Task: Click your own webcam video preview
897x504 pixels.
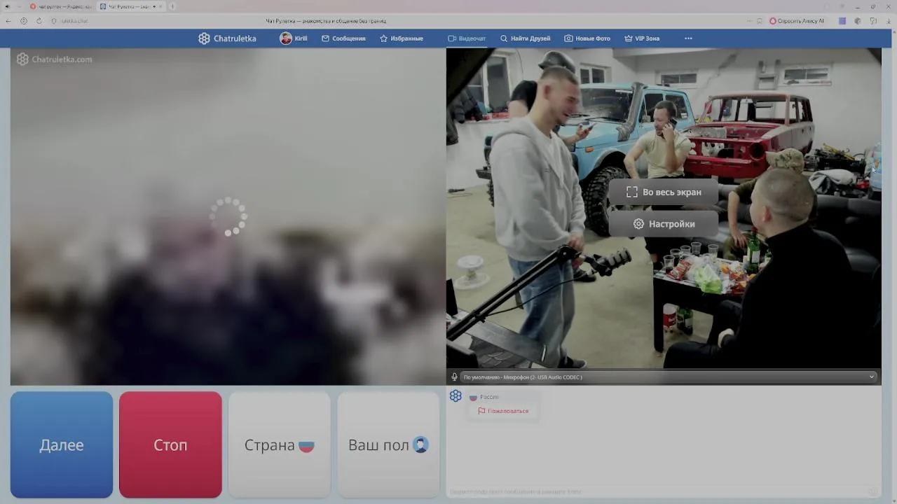Action: [x=664, y=208]
